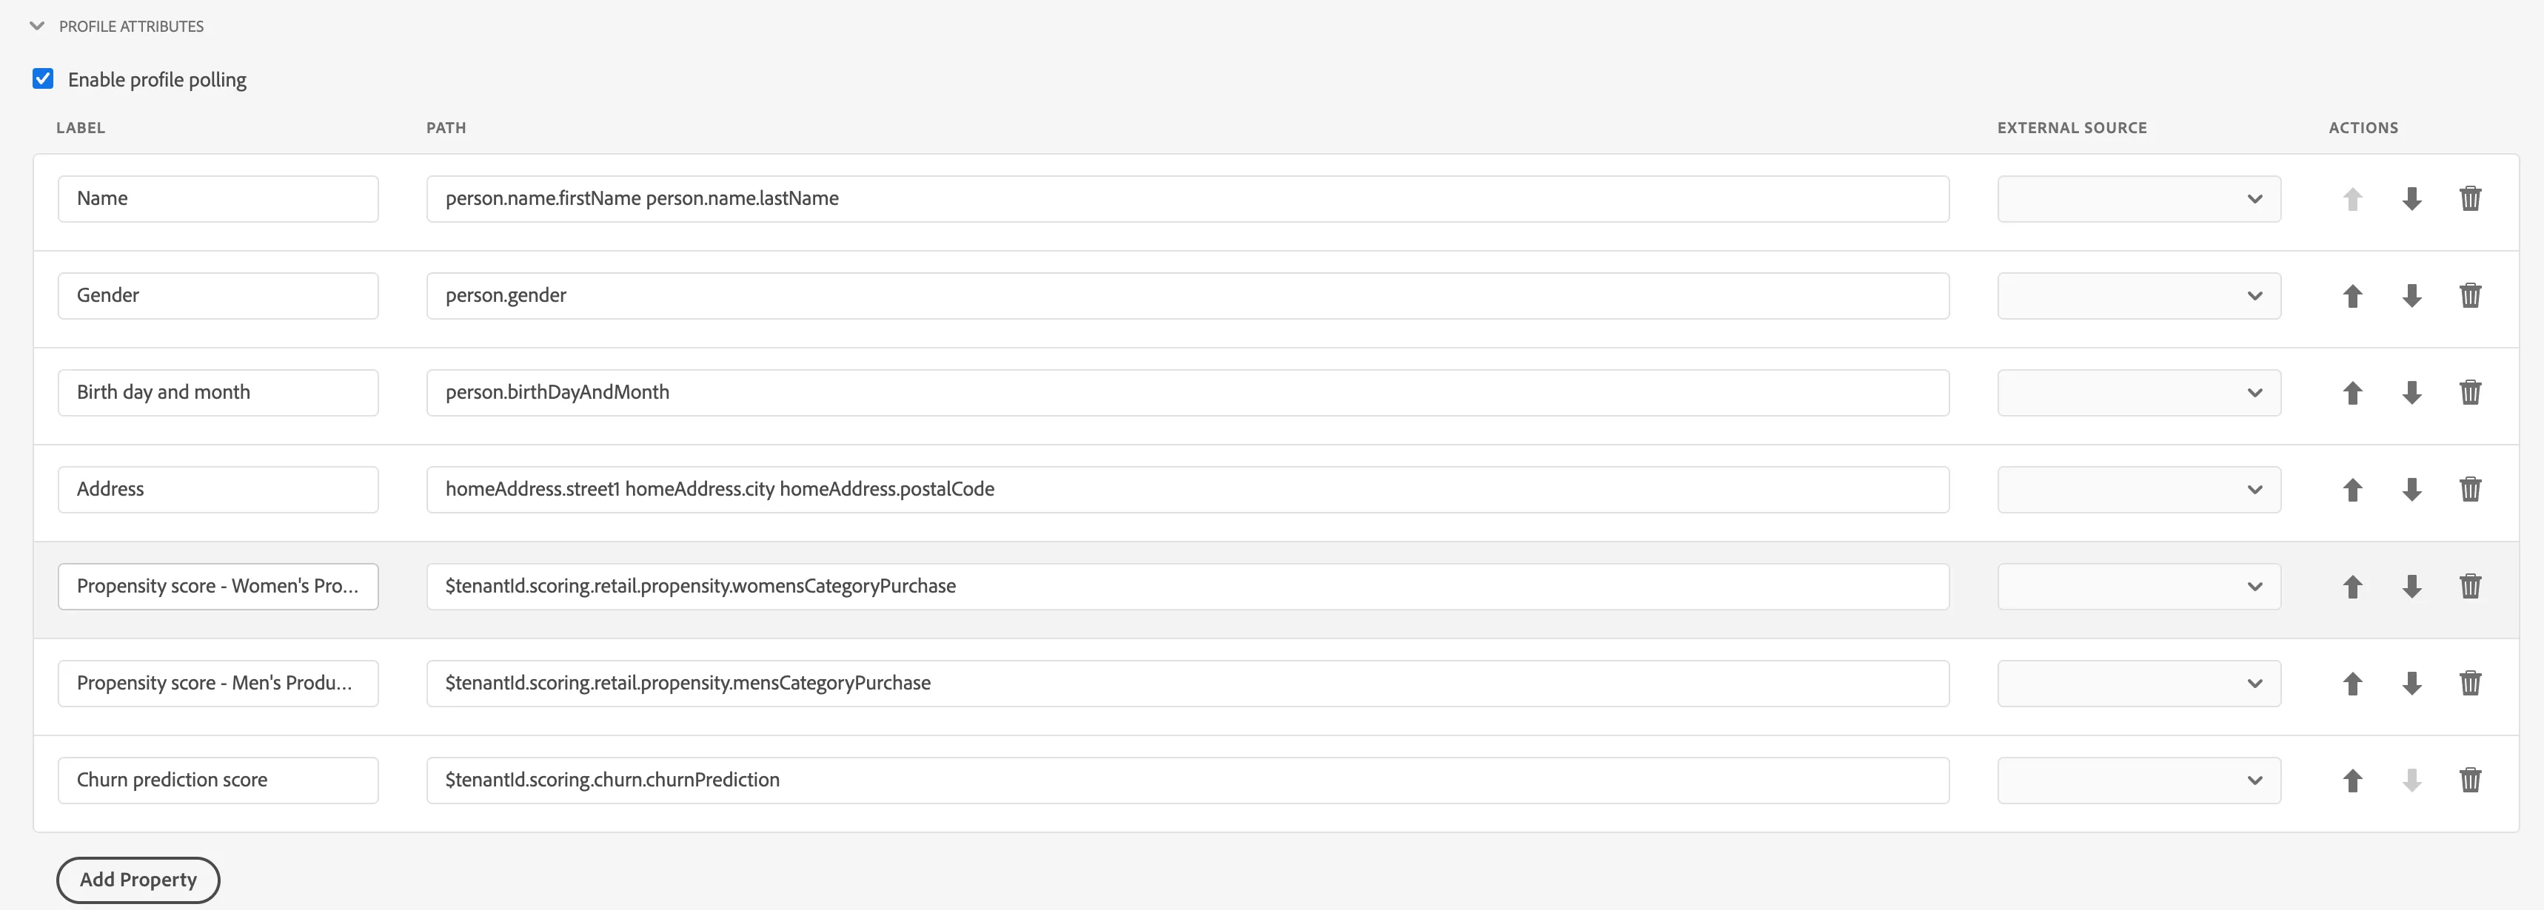The image size is (2544, 910).
Task: Click the Add Property button
Action: 138,880
